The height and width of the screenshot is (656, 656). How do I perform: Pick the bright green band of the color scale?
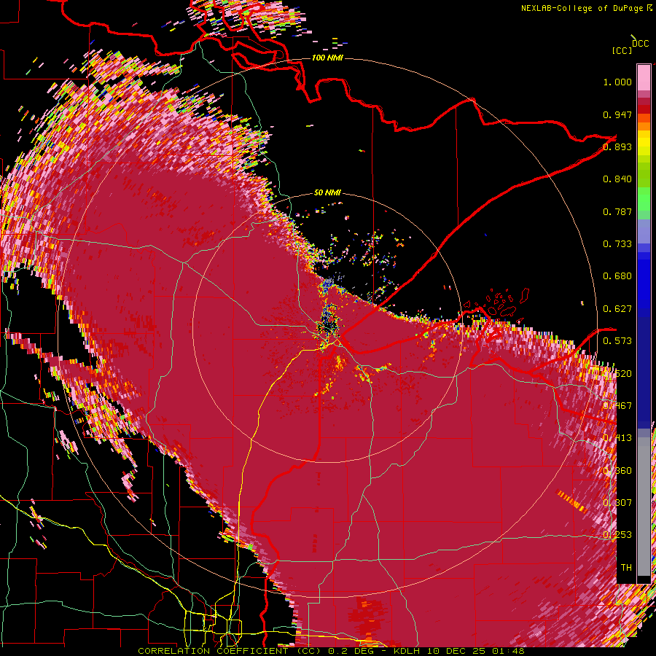tap(644, 199)
